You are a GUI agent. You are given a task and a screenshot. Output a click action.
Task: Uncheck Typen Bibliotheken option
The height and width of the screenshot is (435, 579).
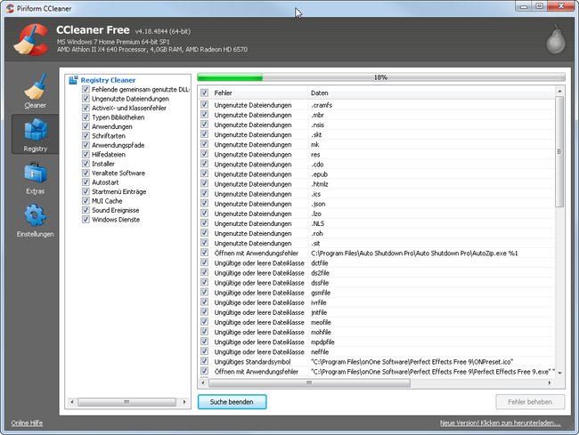pos(86,117)
